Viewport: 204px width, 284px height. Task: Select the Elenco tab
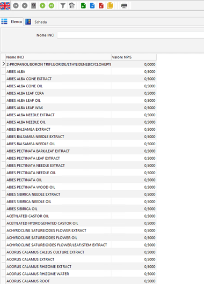(x=12, y=22)
